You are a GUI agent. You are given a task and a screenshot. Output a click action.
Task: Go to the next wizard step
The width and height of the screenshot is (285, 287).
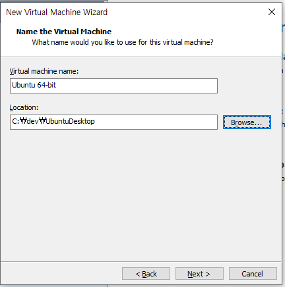pyautogui.click(x=199, y=274)
